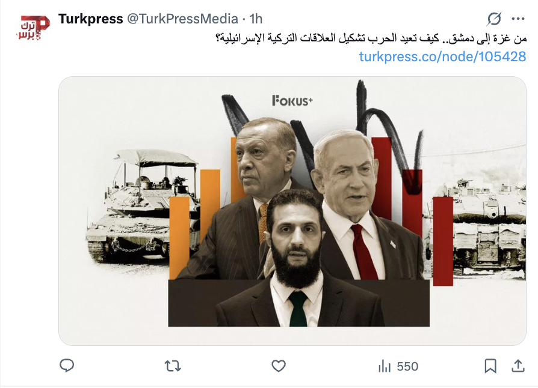Viewport: 538px width, 388px height.
Task: Open the @TurkPressMedia handle
Action: (x=182, y=19)
